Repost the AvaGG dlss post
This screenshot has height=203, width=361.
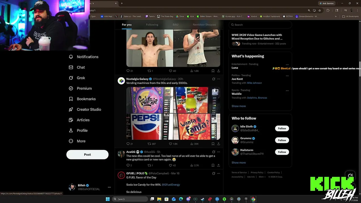point(150,165)
